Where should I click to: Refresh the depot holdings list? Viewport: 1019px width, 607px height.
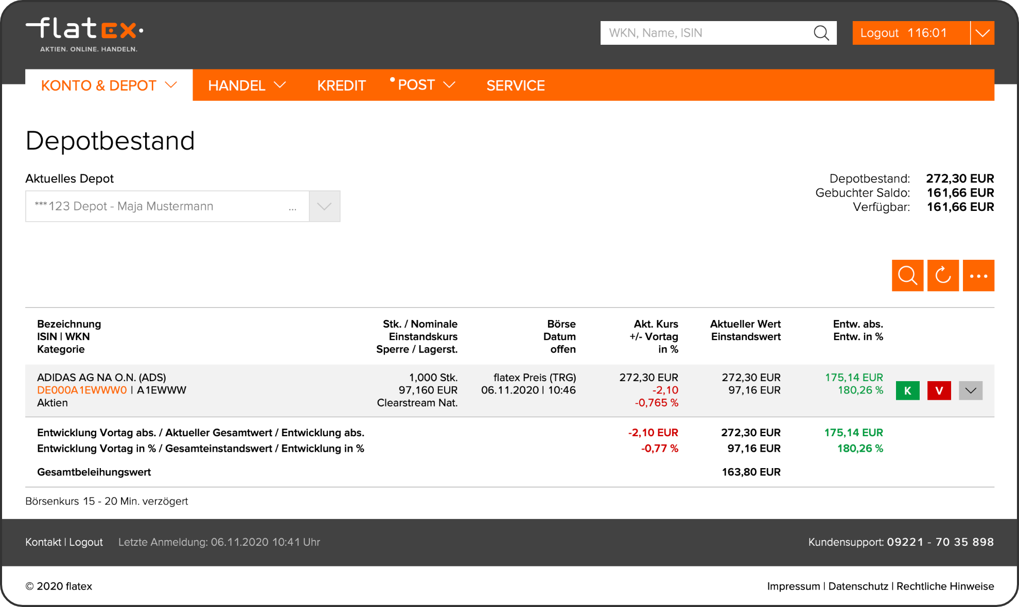pyautogui.click(x=943, y=275)
